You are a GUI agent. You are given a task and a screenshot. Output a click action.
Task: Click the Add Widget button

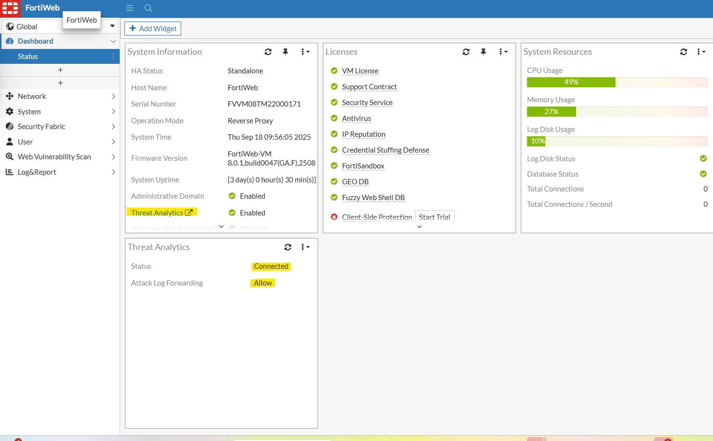[x=153, y=28]
